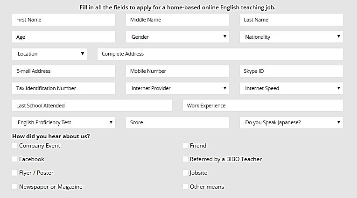
Task: Open the Gender dropdown
Action: pyautogui.click(x=177, y=37)
